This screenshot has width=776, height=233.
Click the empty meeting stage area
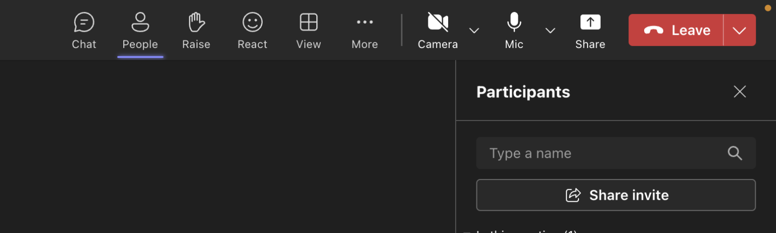click(x=227, y=146)
